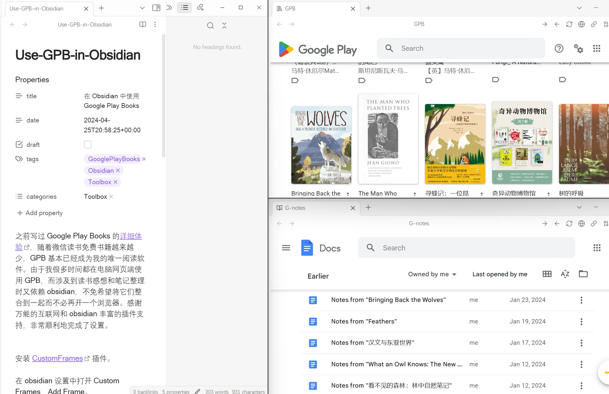Screen dimensions: 609x394
Task: Open Google apps grid in G-notes pane
Action: pos(597,248)
